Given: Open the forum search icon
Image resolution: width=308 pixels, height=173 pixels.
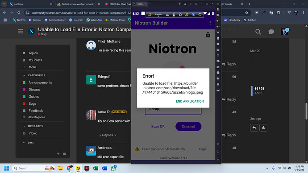Looking at the screenshot, I should click(258, 32).
